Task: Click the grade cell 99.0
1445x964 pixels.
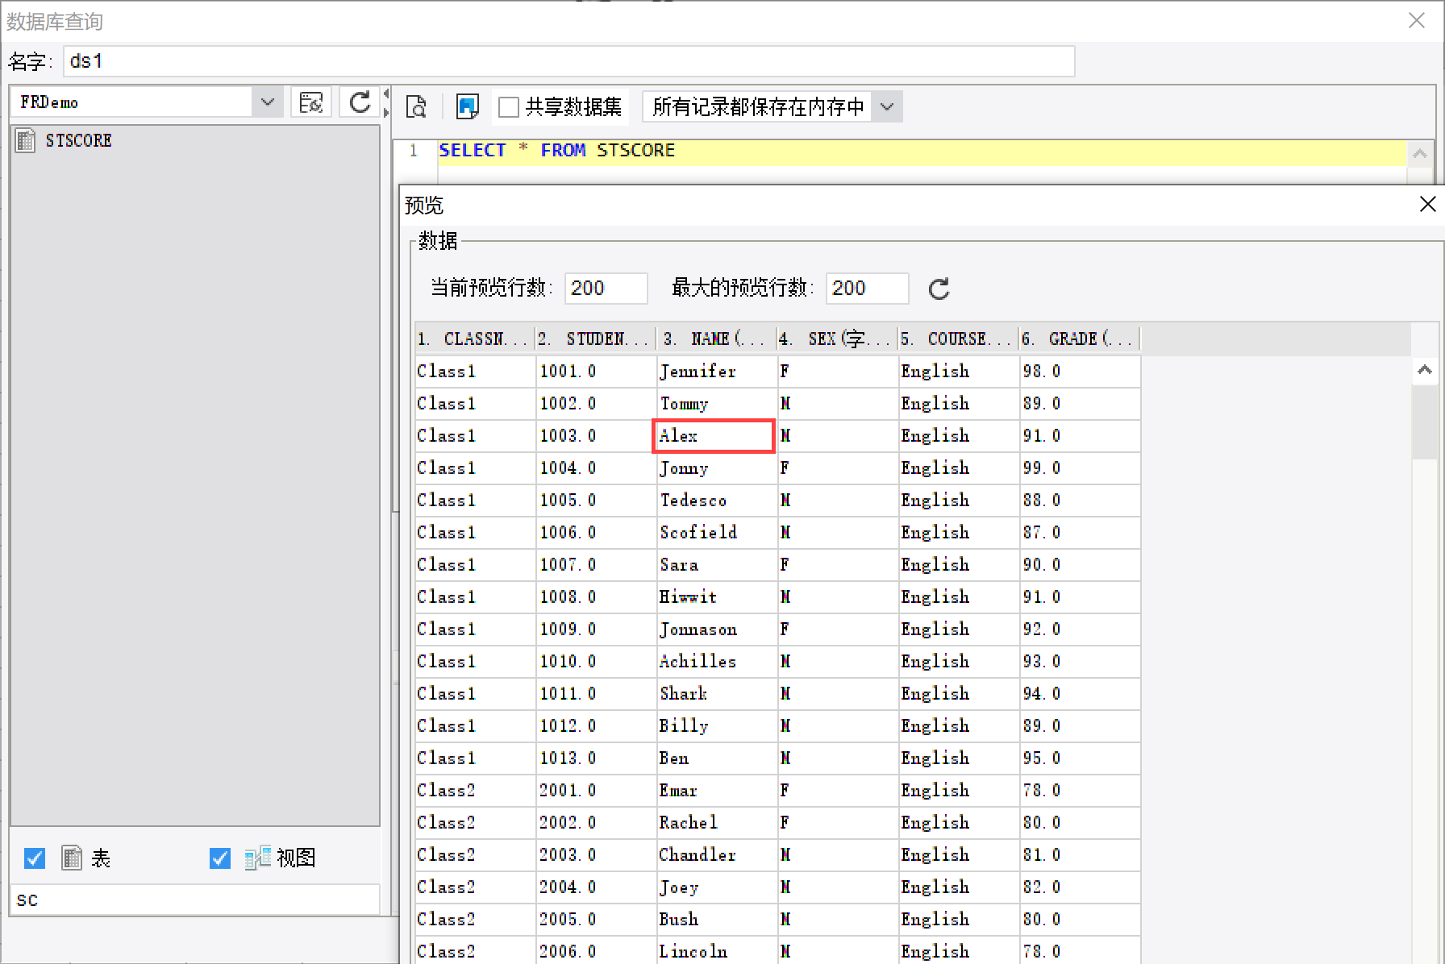Action: [1080, 468]
